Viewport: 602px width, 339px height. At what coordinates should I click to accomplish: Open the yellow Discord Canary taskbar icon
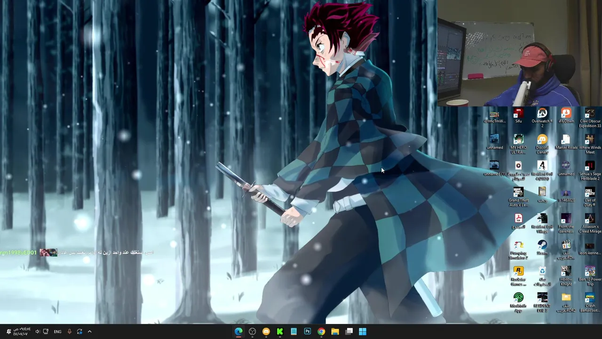[x=266, y=331]
